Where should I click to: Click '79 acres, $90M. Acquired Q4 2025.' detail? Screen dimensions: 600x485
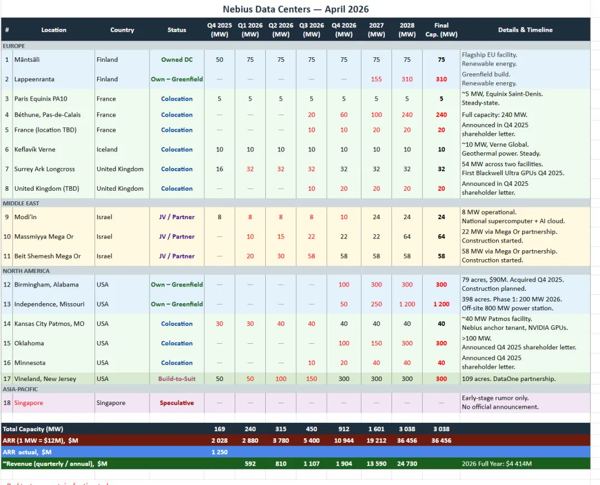coord(512,280)
